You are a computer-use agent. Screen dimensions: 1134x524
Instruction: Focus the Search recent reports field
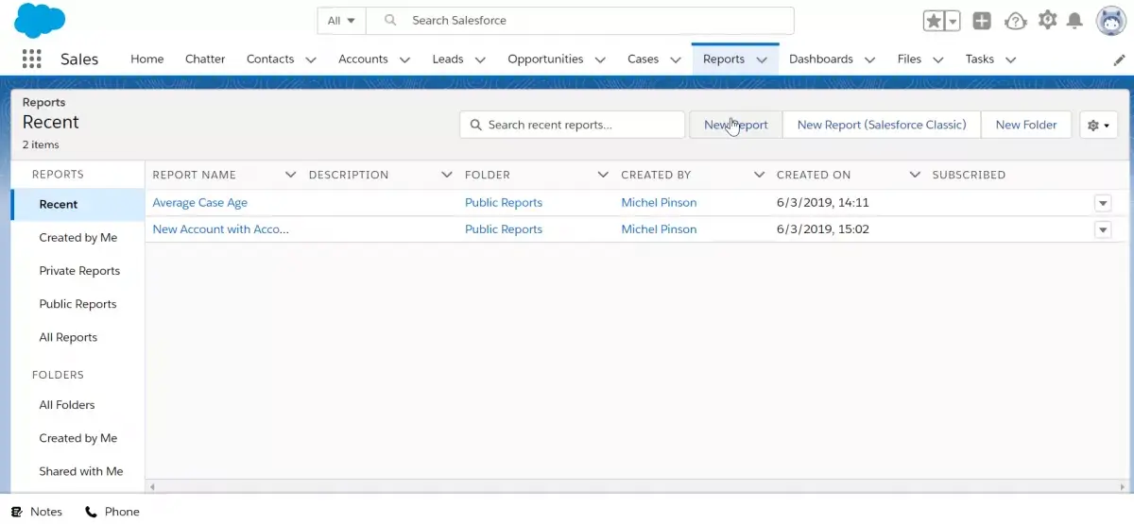tap(572, 125)
